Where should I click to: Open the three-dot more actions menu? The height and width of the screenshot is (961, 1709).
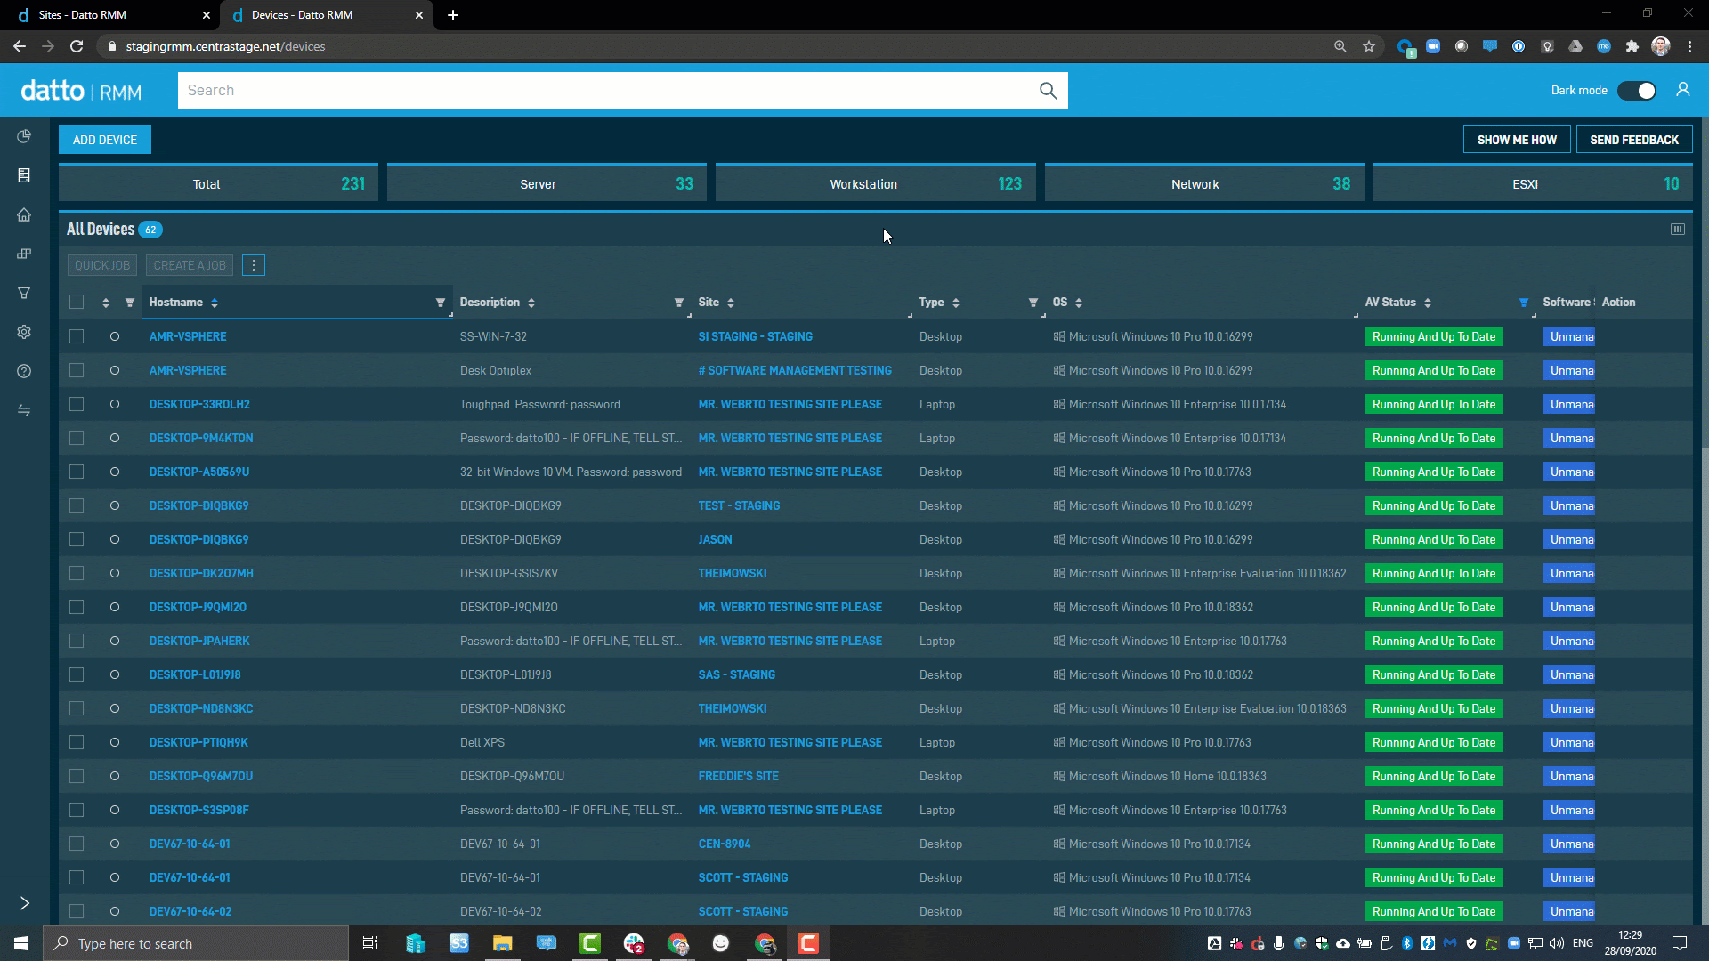pyautogui.click(x=253, y=265)
